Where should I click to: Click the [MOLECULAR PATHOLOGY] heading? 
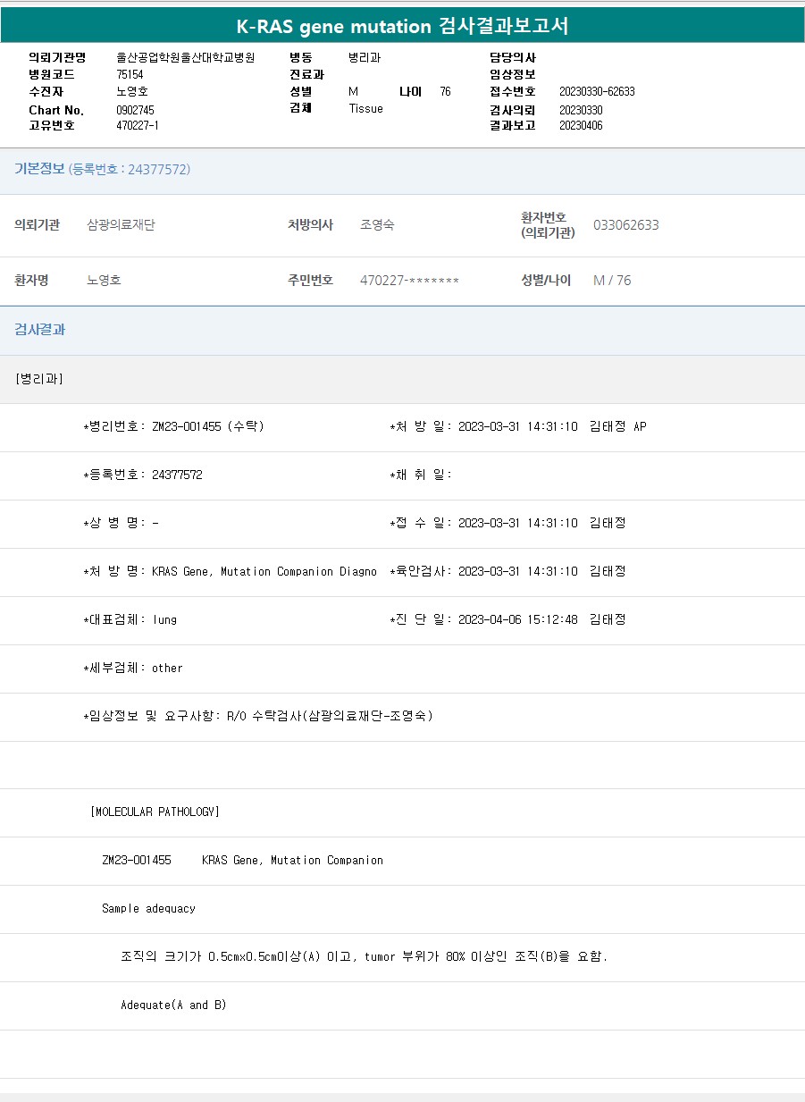pyautogui.click(x=155, y=812)
